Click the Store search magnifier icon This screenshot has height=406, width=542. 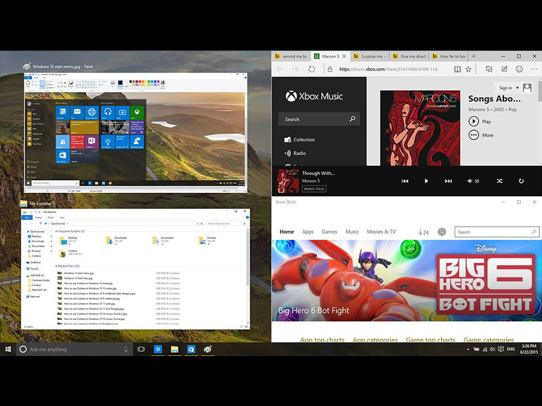534,232
